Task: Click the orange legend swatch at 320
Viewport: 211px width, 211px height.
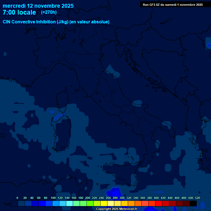Action: (x=131, y=203)
